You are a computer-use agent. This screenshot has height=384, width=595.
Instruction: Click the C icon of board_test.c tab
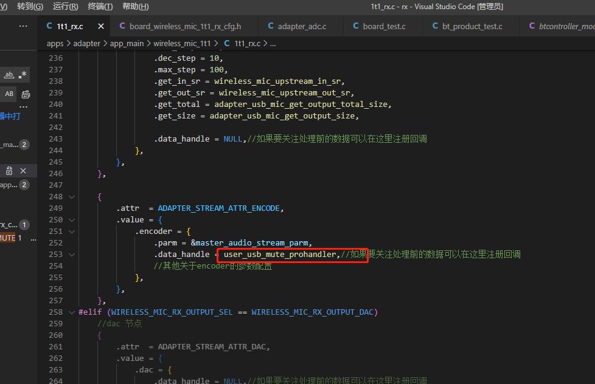[355, 26]
